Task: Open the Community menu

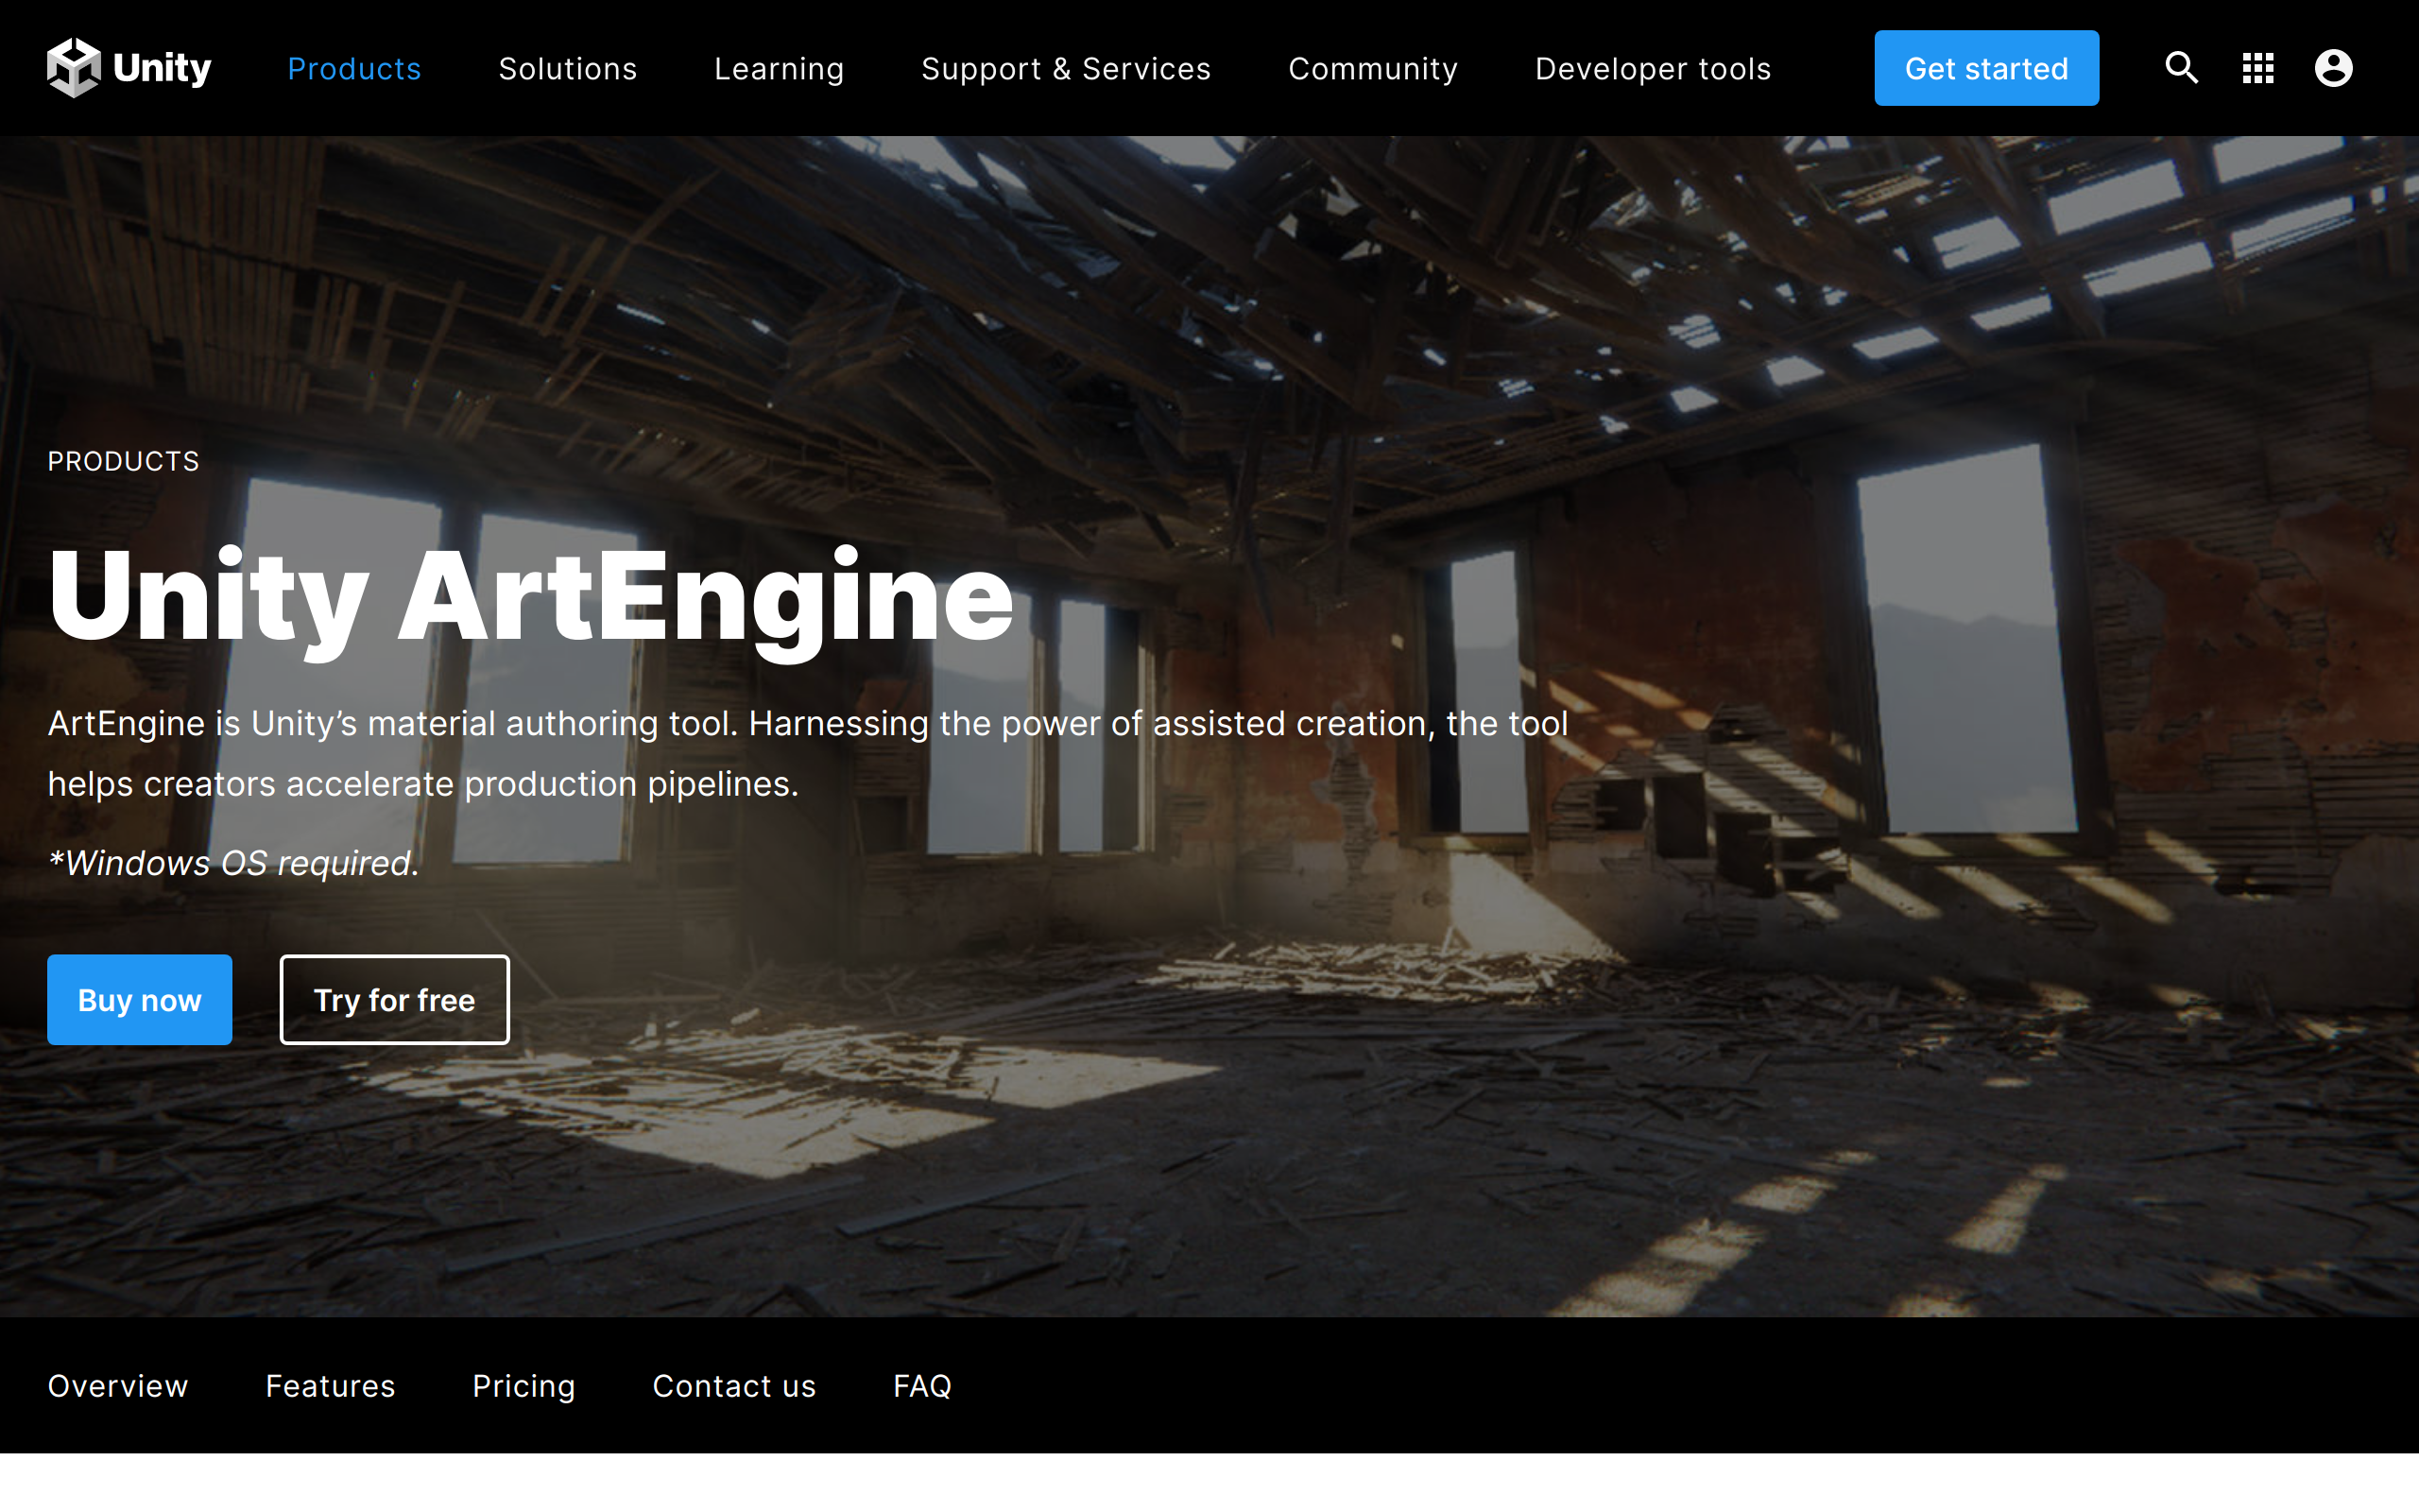Action: [x=1372, y=69]
